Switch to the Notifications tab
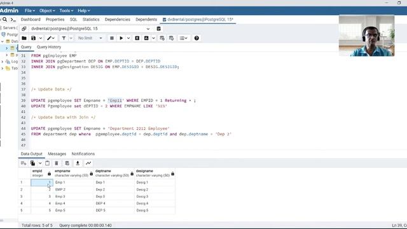The height and width of the screenshot is (229, 407). click(83, 154)
